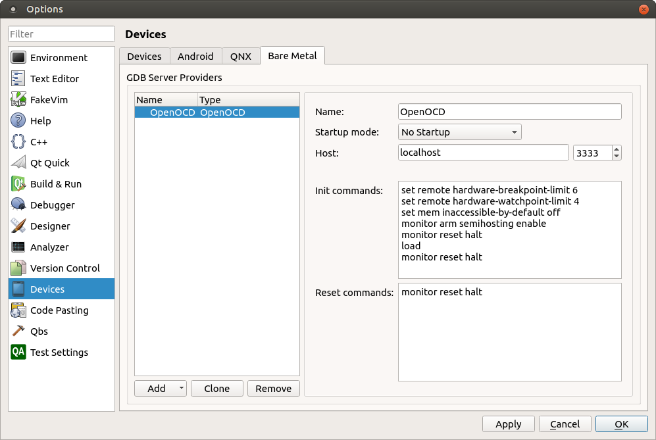Switch to the Android tab
The image size is (656, 440).
click(195, 57)
